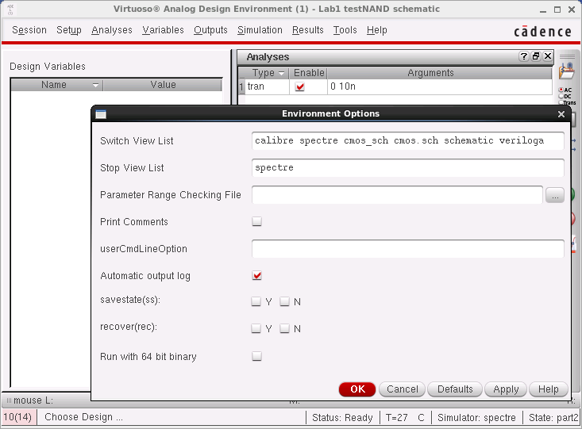Maximize the Virtuoso window
This screenshot has width=582, height=429.
pyautogui.click(x=557, y=10)
